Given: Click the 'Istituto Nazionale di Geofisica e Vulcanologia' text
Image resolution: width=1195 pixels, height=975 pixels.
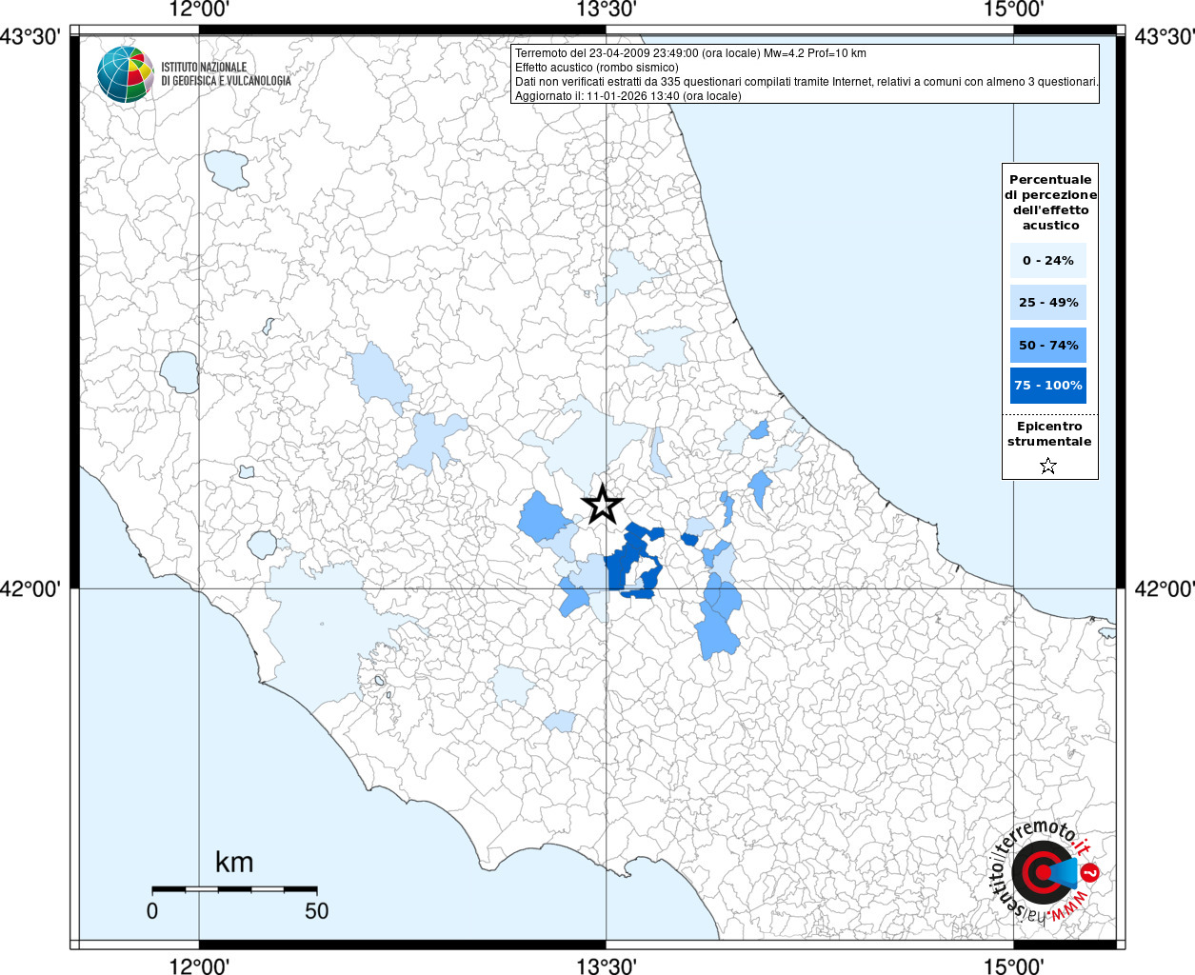Looking at the screenshot, I should tap(226, 74).
